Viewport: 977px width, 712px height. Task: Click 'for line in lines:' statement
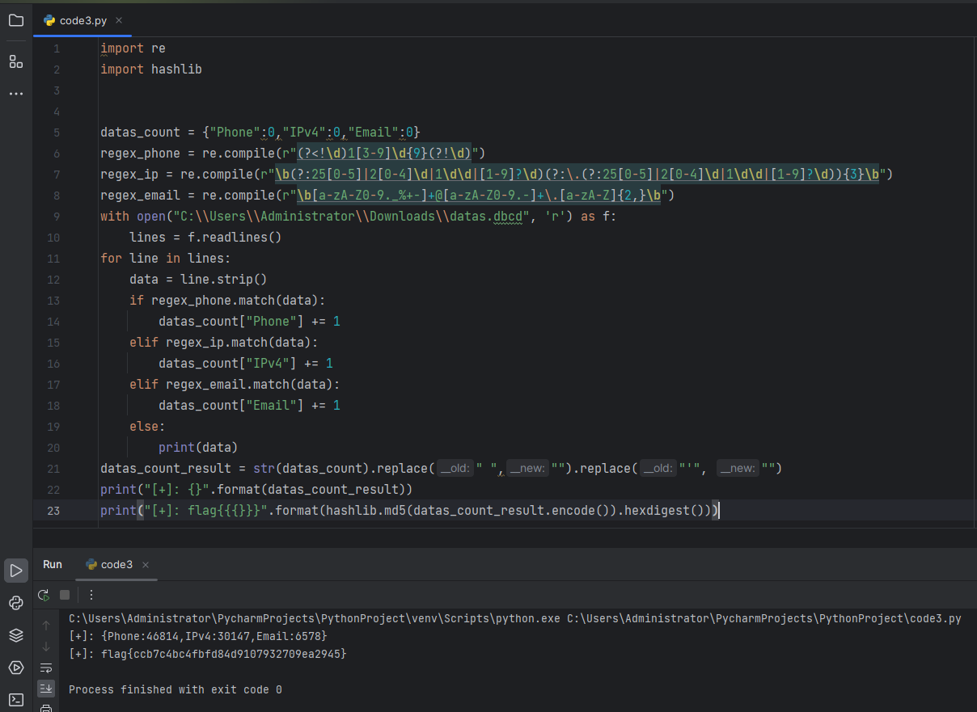click(x=166, y=259)
